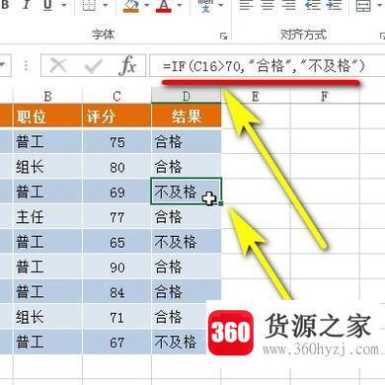385x385 pixels.
Task: Toggle italic formatting with the I button
Action: coord(27,6)
